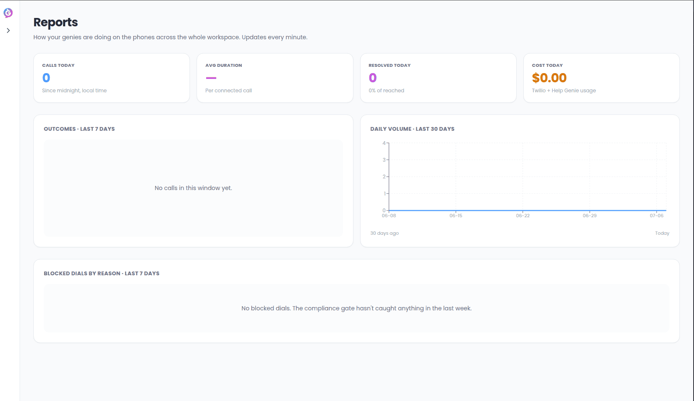Select the 'Updates every minute' subtitle text
This screenshot has height=401, width=694.
coord(275,37)
